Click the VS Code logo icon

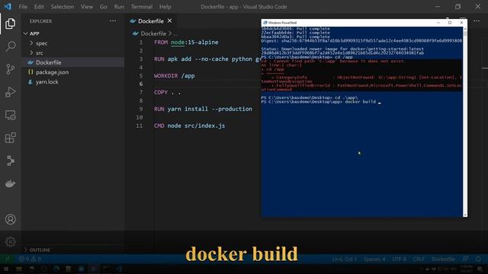[8, 7]
